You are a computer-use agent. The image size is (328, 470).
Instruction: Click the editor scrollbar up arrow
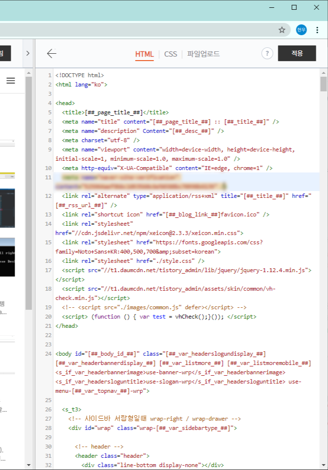[x=323, y=73]
